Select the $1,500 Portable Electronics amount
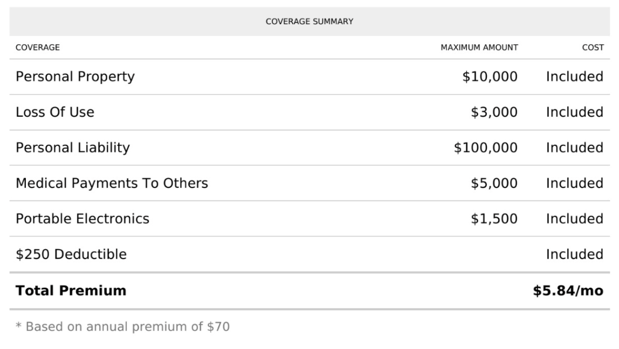 pos(494,219)
